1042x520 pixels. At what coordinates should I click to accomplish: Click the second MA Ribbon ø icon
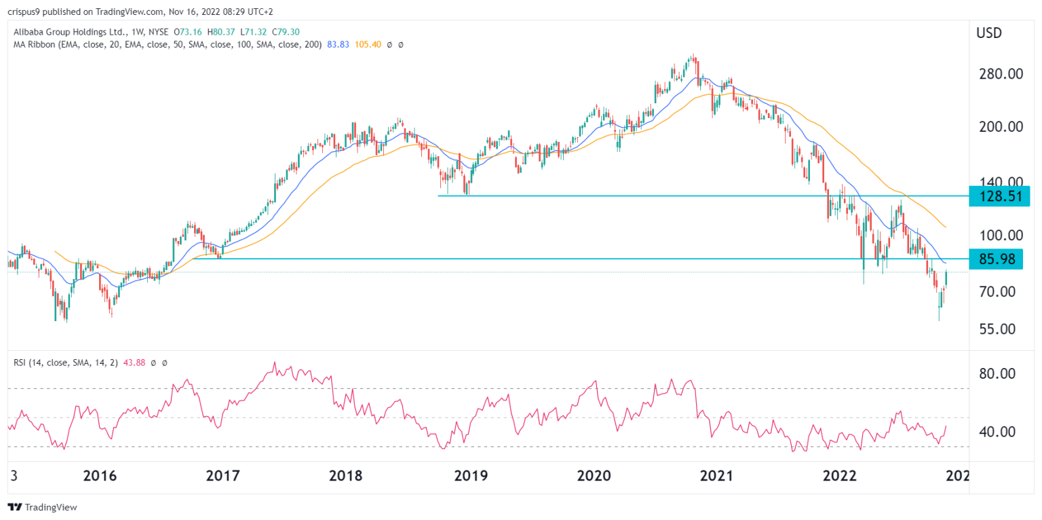point(400,44)
